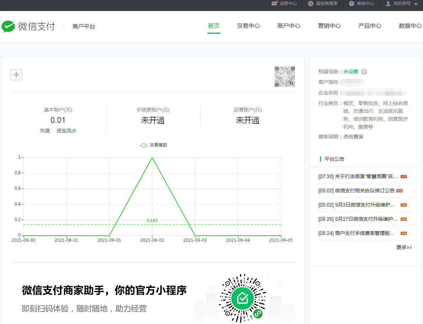The height and width of the screenshot is (324, 423).
Task: Click the 即刻扫码体验 banner subtitle
Action: [x=84, y=309]
